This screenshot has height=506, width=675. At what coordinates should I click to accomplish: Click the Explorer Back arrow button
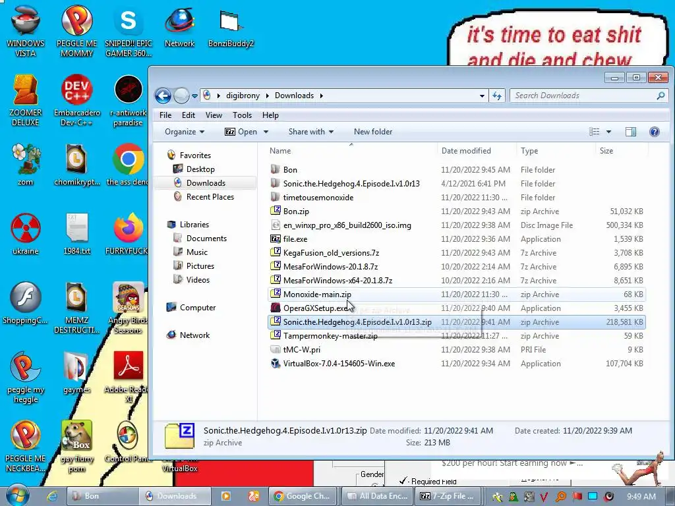(163, 96)
